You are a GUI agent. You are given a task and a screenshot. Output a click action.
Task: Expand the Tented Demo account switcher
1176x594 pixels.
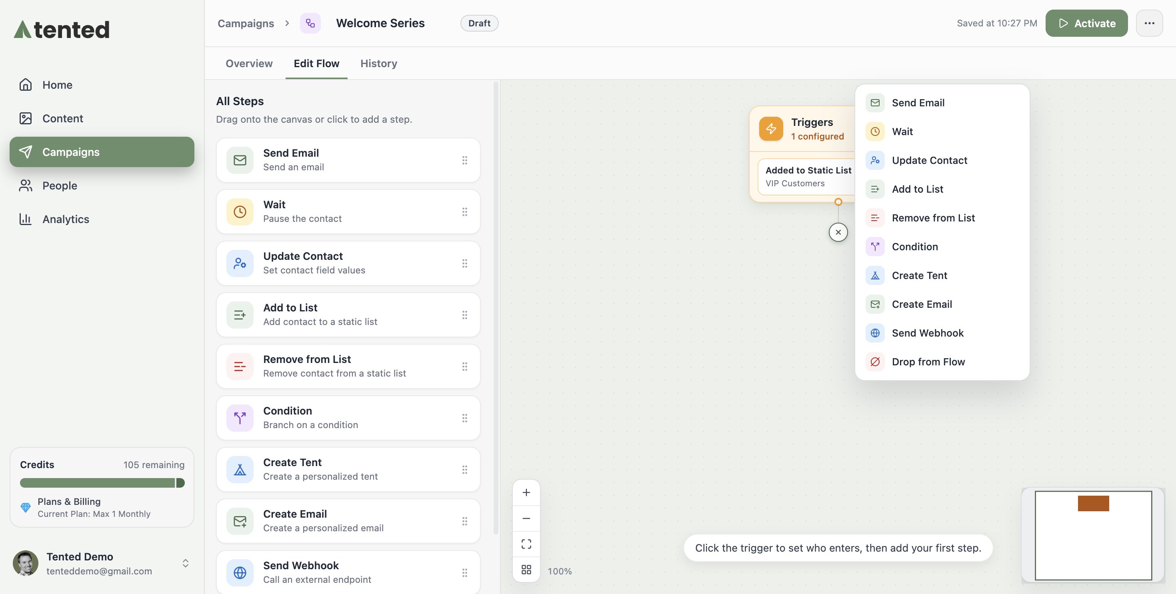(185, 564)
